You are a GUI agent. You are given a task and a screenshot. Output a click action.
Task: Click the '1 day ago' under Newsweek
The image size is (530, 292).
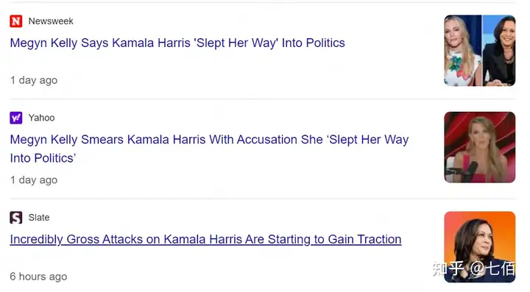pos(34,80)
